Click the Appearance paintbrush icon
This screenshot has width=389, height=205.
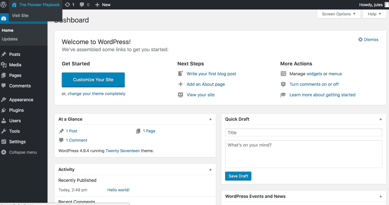point(3,99)
